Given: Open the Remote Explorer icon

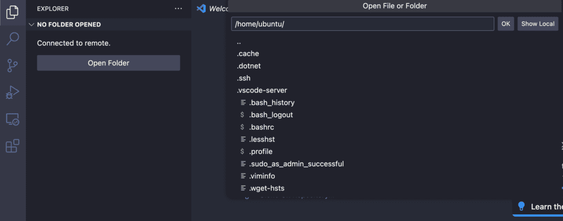Looking at the screenshot, I should tap(13, 119).
